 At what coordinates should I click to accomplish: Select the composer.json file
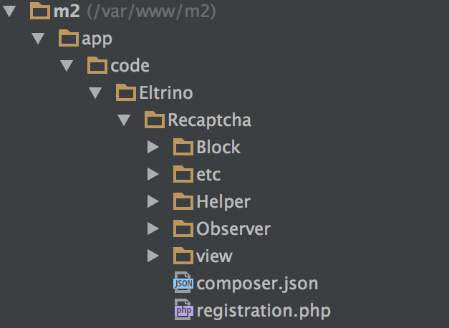257,283
